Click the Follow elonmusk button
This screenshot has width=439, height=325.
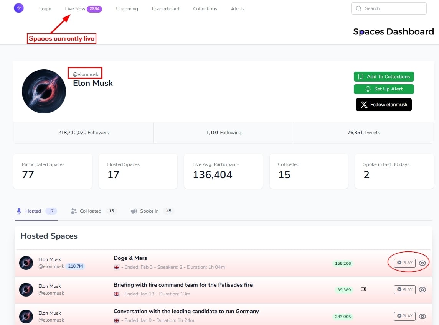pos(384,105)
